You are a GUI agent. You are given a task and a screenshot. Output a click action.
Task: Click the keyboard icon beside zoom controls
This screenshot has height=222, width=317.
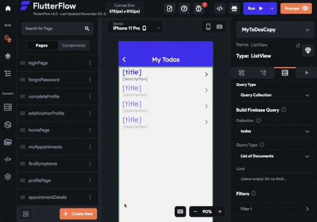pyautogui.click(x=180, y=211)
